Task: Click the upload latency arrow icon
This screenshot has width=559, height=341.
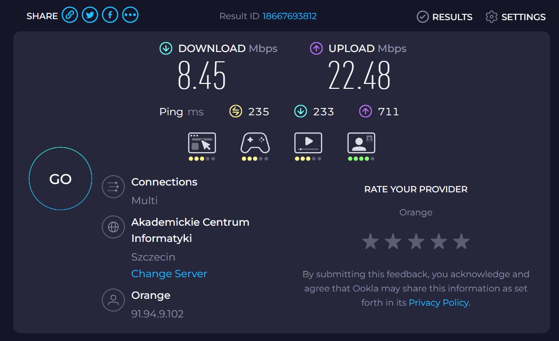Action: [x=365, y=111]
